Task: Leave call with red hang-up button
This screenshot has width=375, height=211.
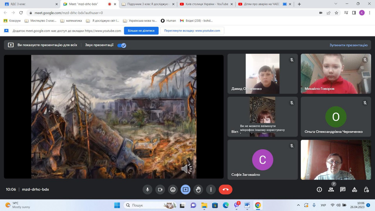Action: point(226,190)
